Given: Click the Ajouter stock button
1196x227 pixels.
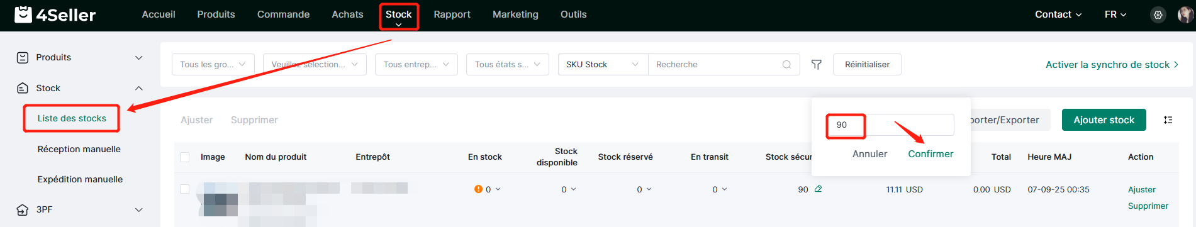Looking at the screenshot, I should pyautogui.click(x=1104, y=119).
